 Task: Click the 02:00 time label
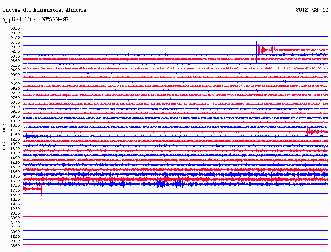(x=15, y=47)
